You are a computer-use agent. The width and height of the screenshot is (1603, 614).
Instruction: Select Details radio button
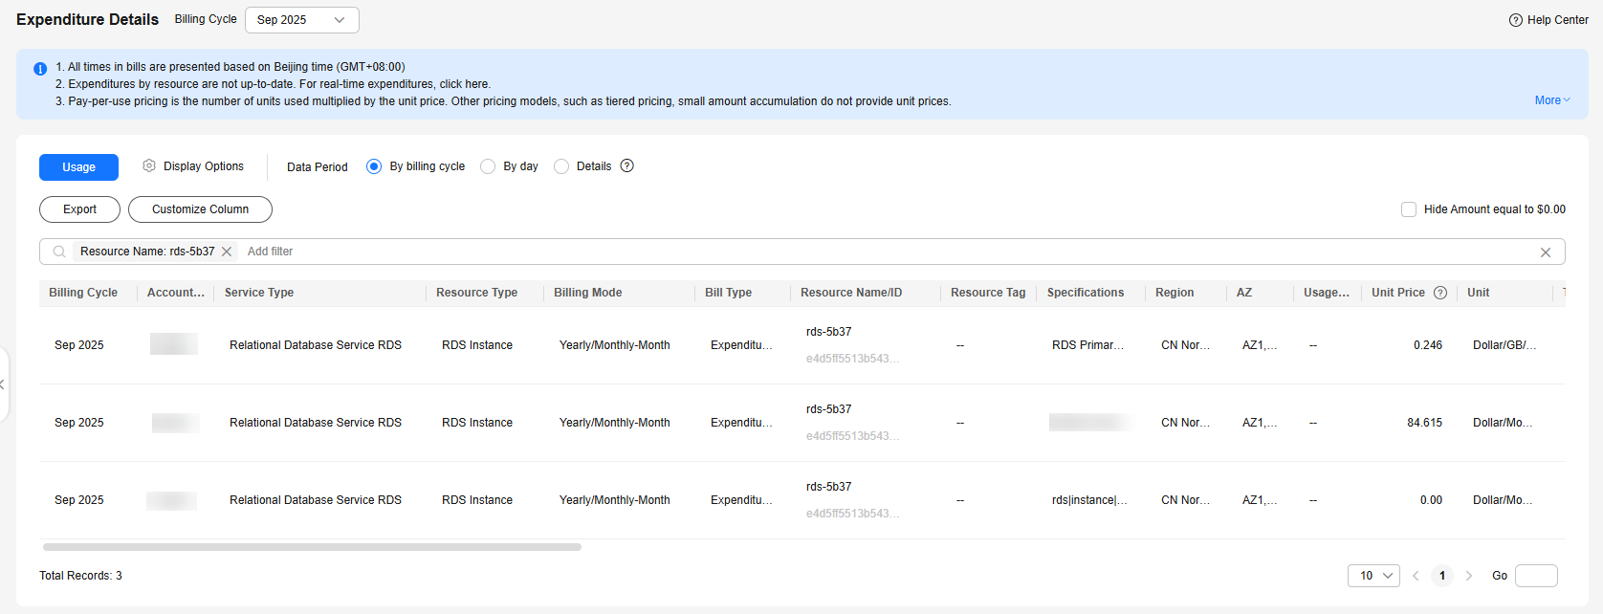click(561, 166)
